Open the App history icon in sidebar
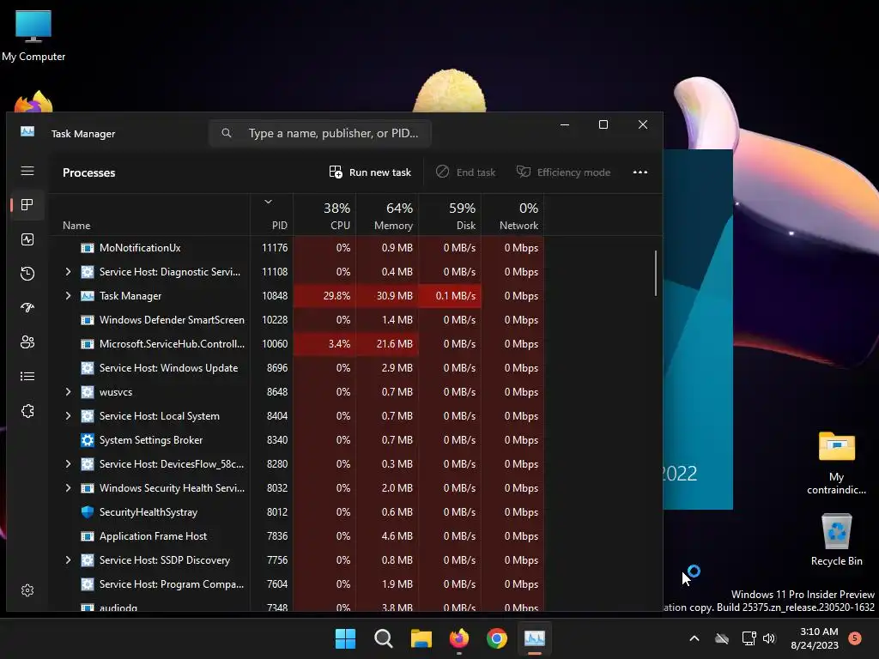Viewport: 879px width, 659px height. [27, 274]
